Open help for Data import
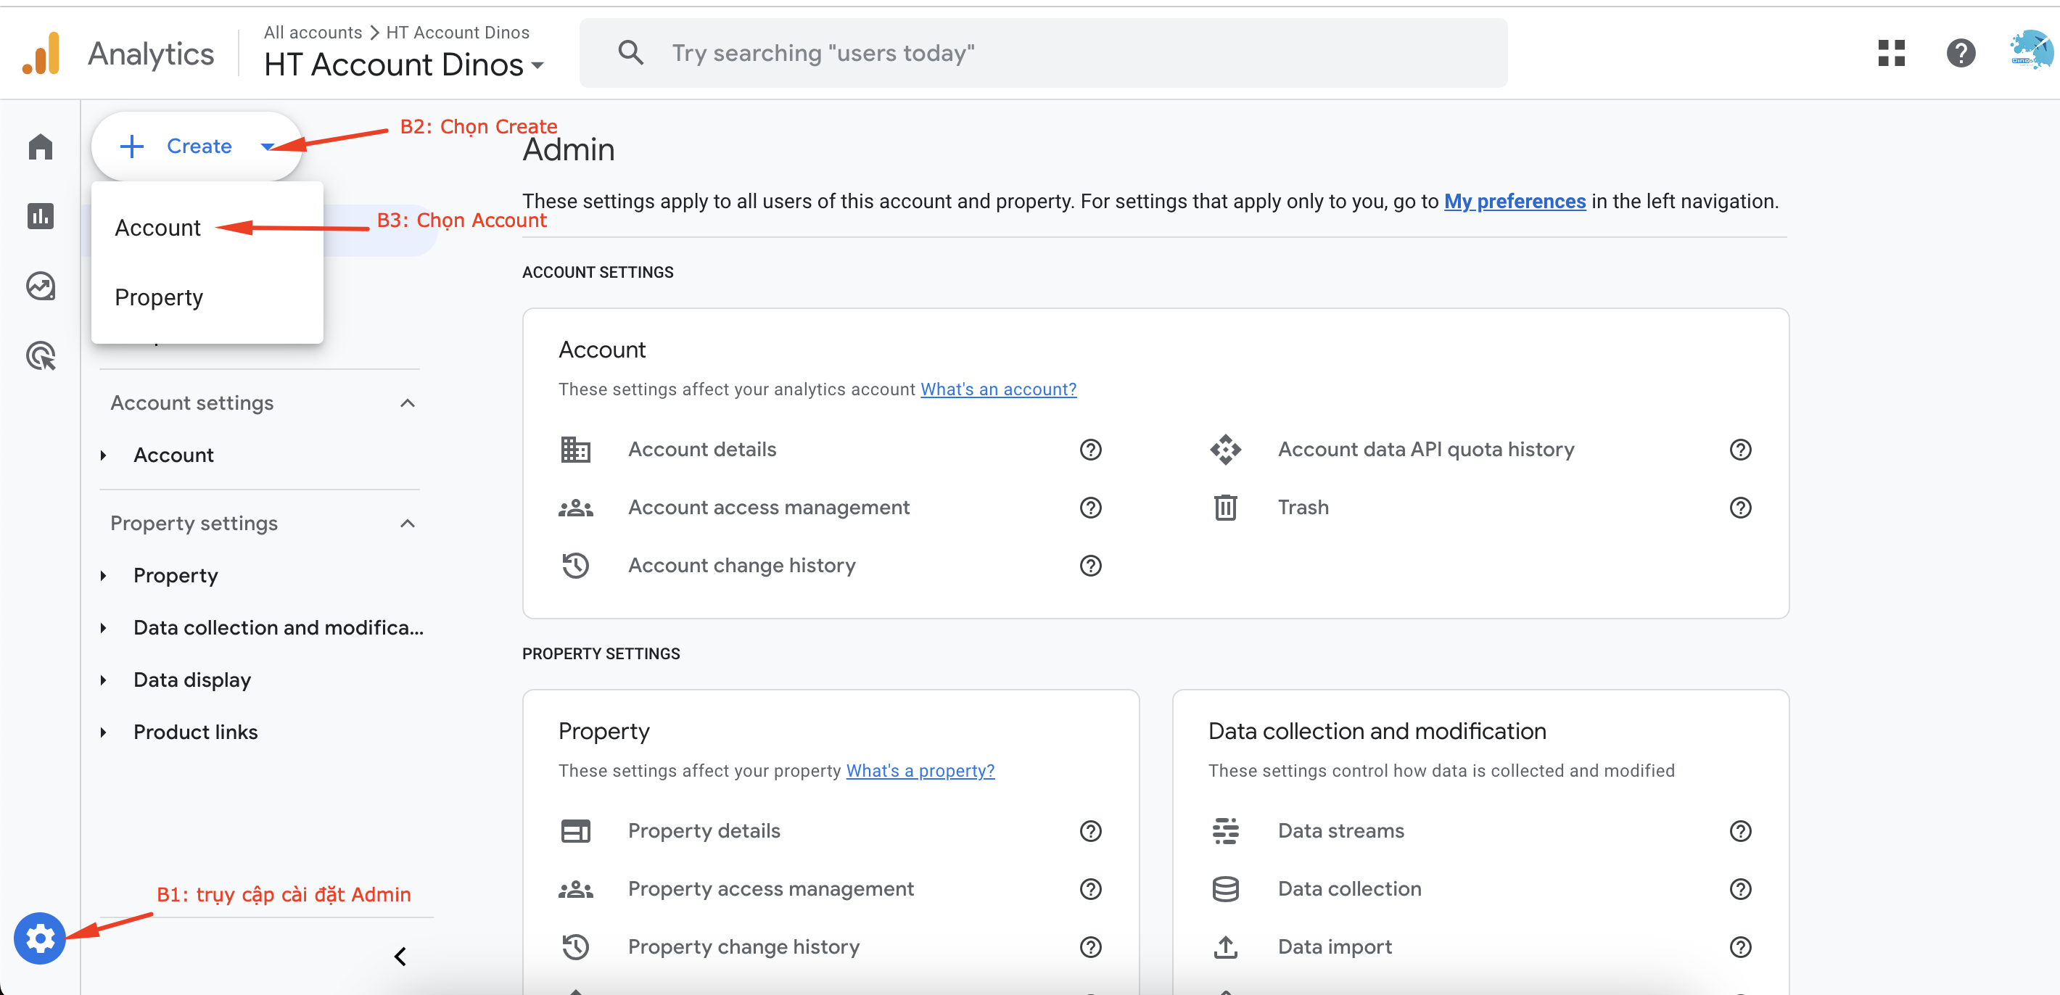 tap(1740, 947)
